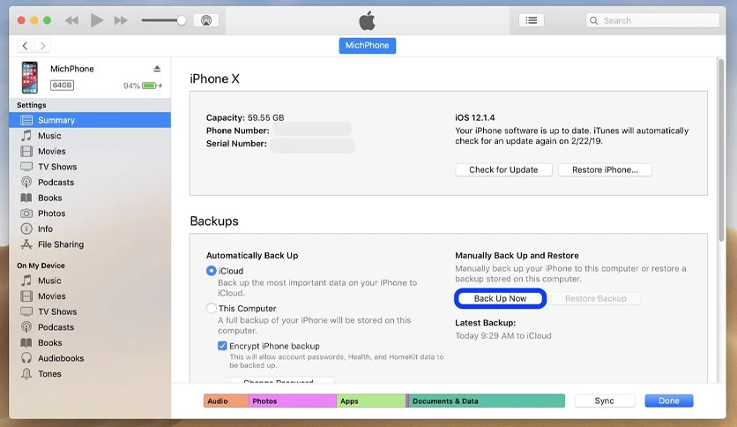
Task: Open the list view toolbar button
Action: (531, 20)
